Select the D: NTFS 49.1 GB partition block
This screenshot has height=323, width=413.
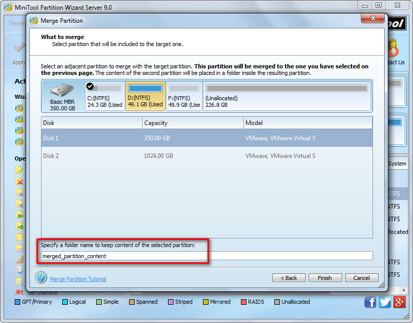click(145, 96)
